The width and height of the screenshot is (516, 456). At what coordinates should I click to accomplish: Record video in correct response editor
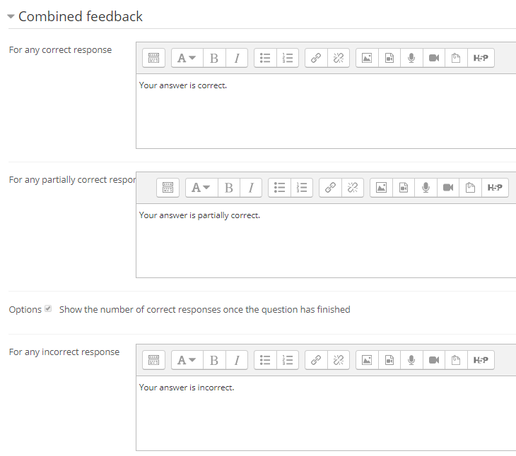[434, 58]
